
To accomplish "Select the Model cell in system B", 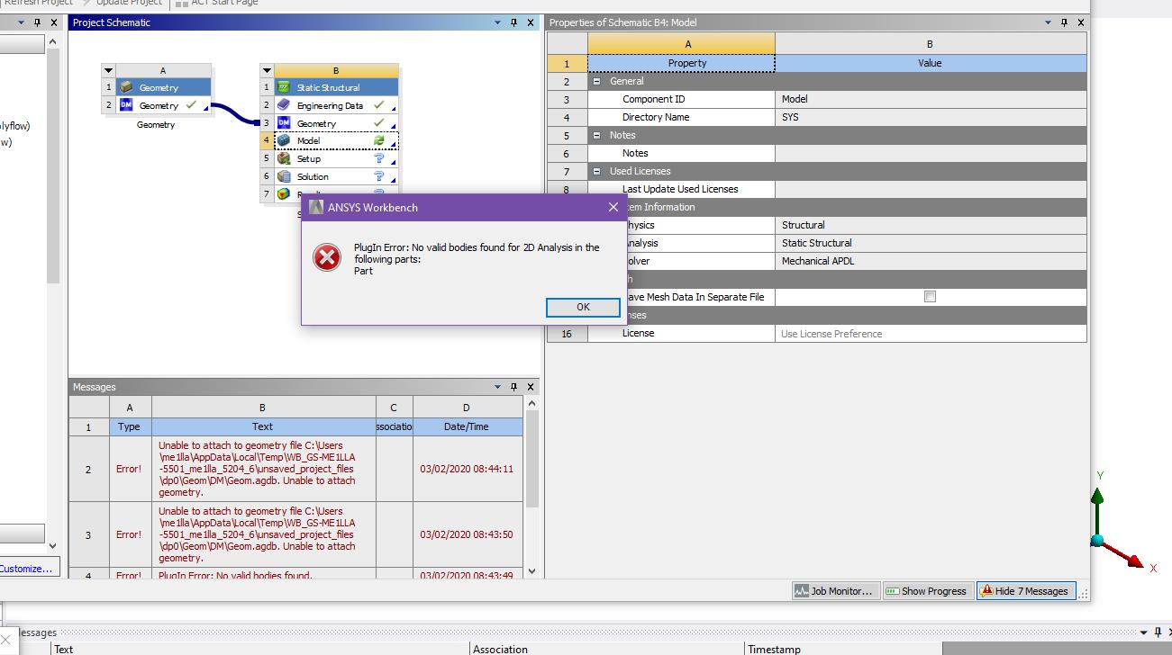I will pos(336,140).
